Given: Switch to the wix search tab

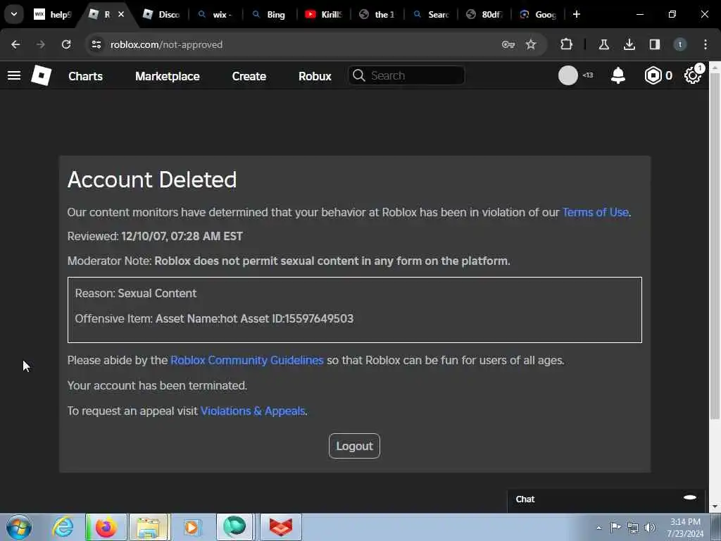Looking at the screenshot, I should tap(215, 14).
